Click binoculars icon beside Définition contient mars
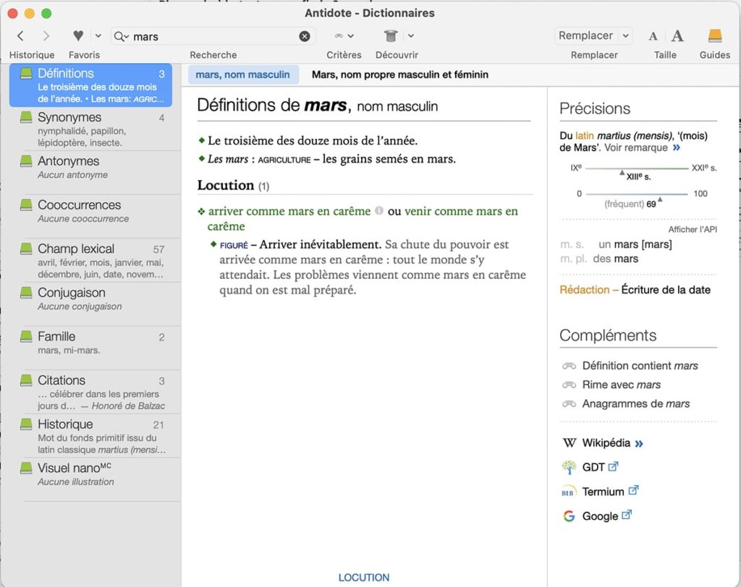741x587 pixels. (569, 366)
